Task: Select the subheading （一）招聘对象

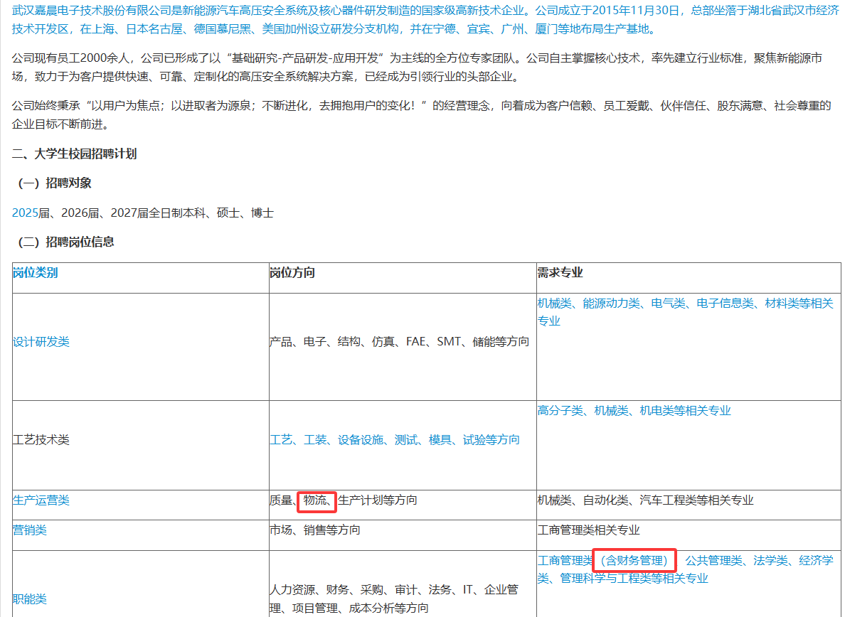Action: [x=55, y=183]
